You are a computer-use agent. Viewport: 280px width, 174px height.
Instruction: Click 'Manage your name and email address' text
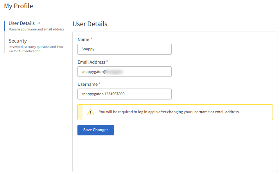[36, 30]
